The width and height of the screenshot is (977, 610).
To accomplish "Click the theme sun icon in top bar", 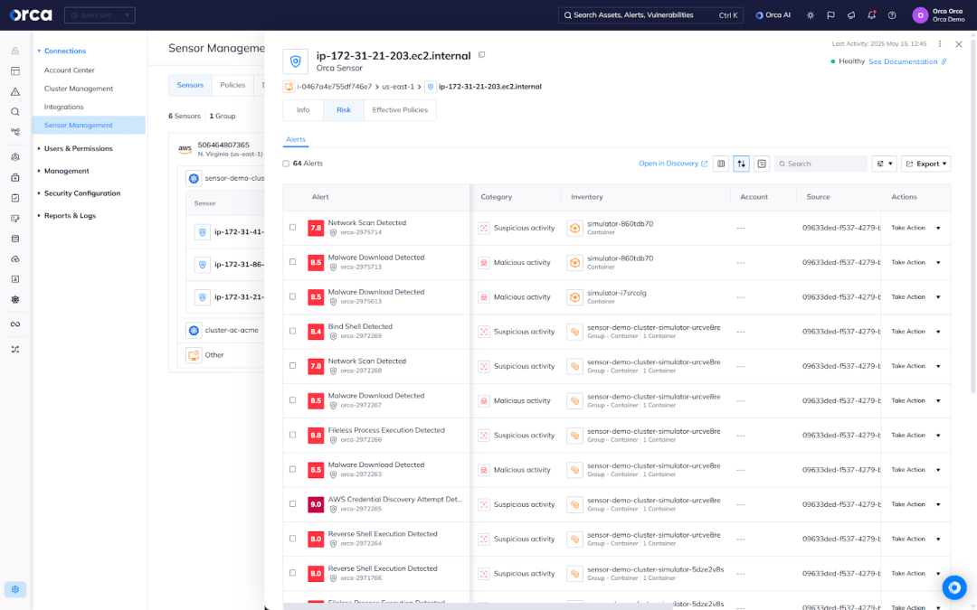I will click(x=811, y=15).
